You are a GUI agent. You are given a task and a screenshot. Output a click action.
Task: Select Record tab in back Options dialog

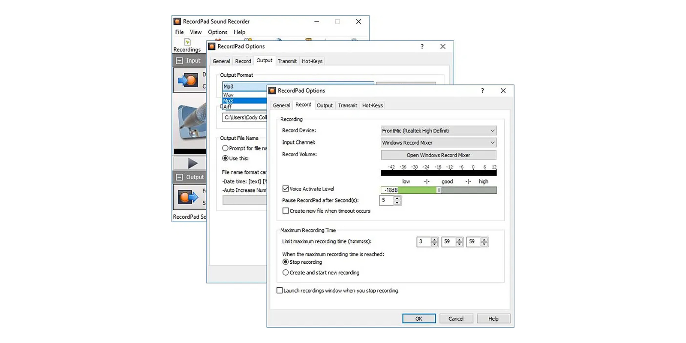[243, 61]
